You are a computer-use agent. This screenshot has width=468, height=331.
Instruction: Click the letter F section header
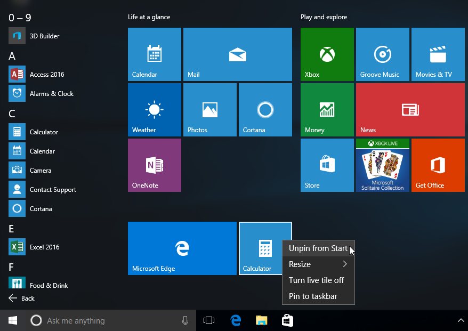coord(11,267)
